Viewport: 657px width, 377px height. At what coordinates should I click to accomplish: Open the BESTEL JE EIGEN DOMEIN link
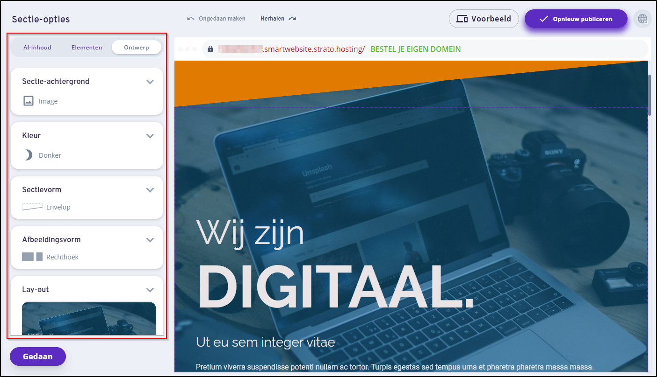point(415,49)
